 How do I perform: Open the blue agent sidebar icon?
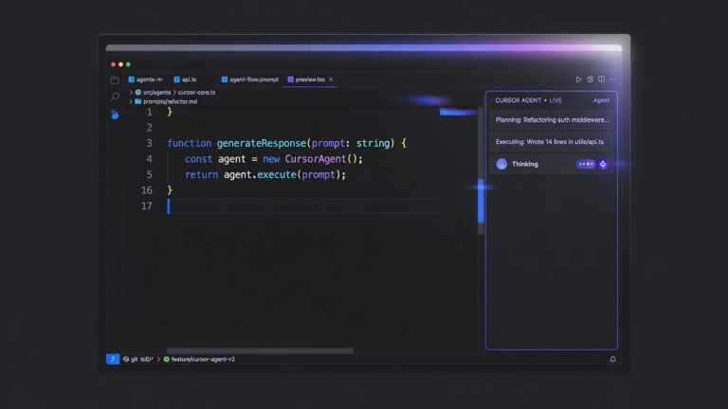point(115,114)
